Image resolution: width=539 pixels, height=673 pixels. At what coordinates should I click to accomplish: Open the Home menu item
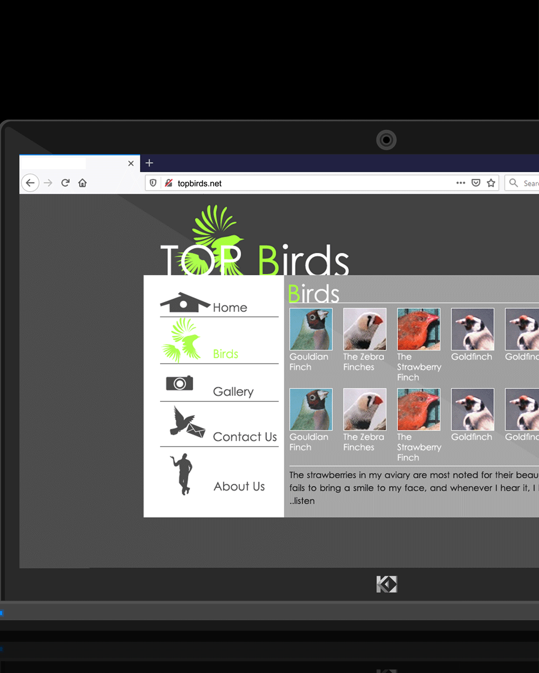230,307
